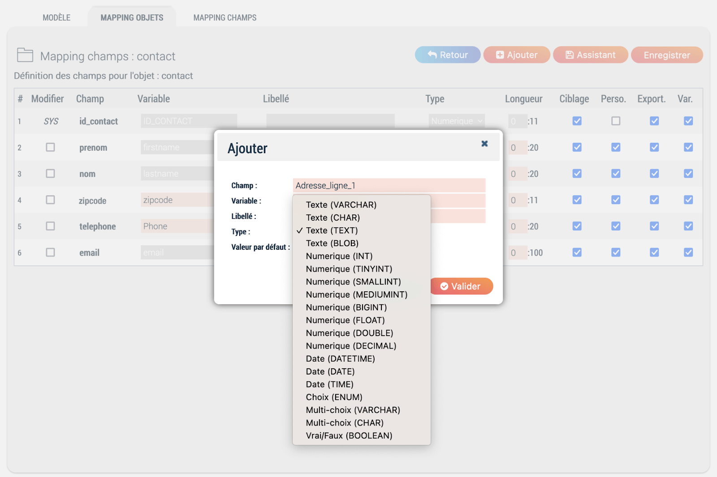Click the Retour button
717x477 pixels.
(x=448, y=55)
